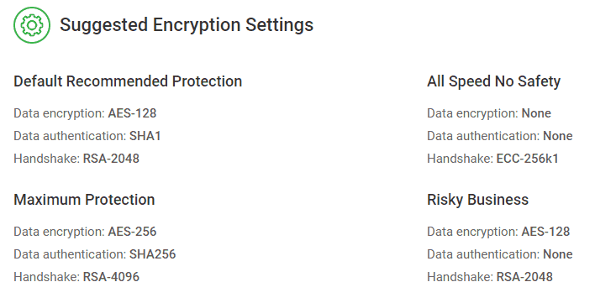The image size is (595, 303).
Task: Click the green gear settings icon
Action: [x=32, y=25]
